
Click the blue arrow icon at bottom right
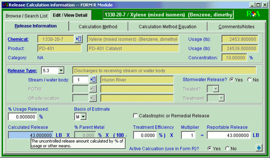tap(259, 148)
